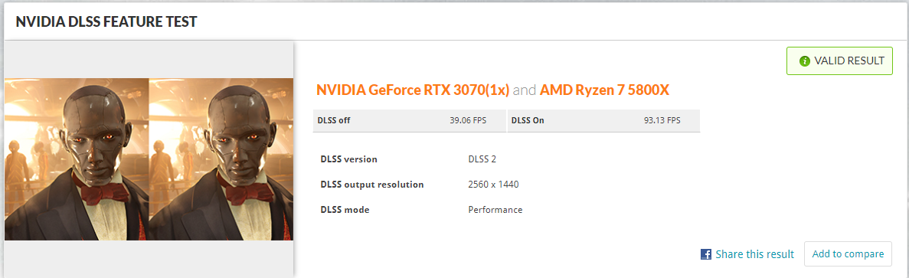Click the 93.13 FPS score text
Screen dimensions: 909x278
click(662, 120)
